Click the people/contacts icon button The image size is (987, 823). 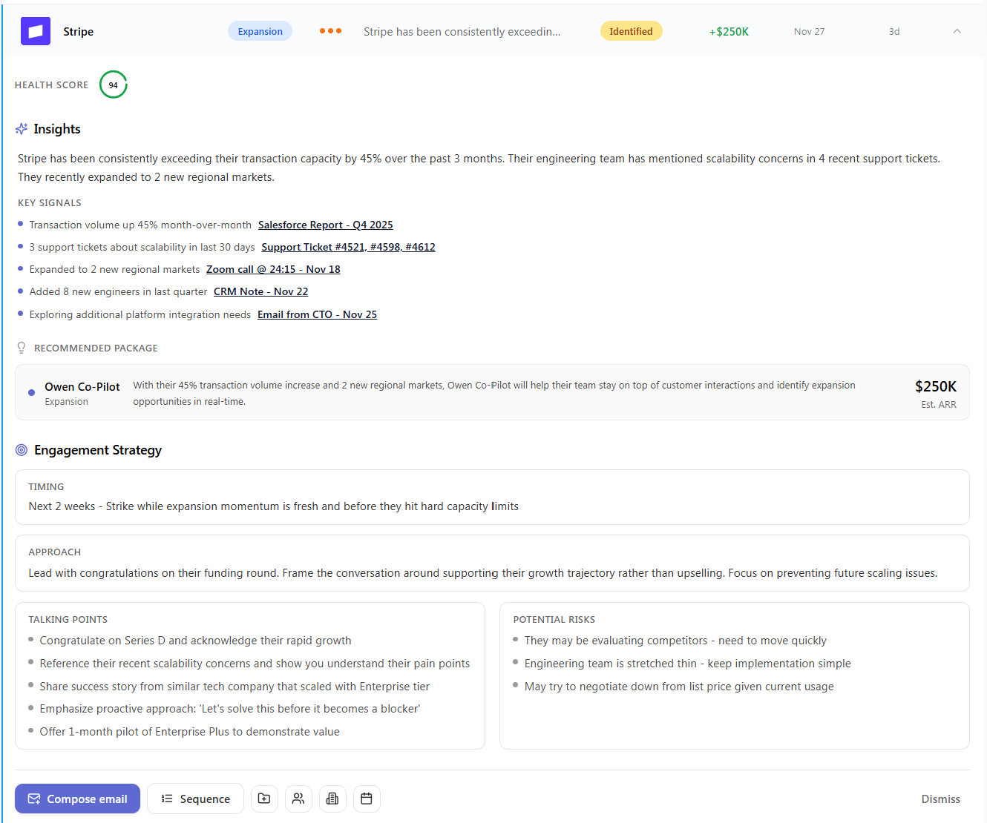click(298, 799)
